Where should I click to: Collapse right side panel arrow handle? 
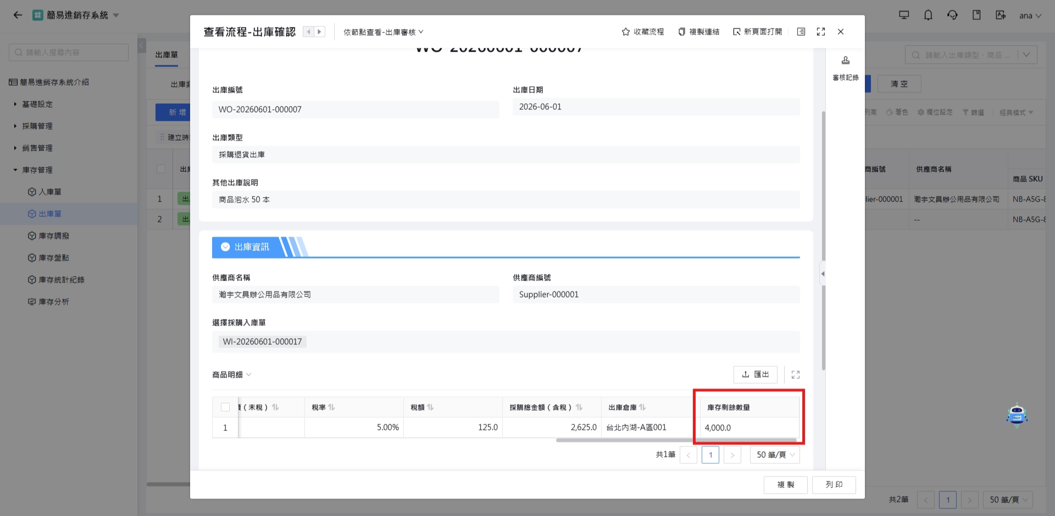click(x=823, y=273)
